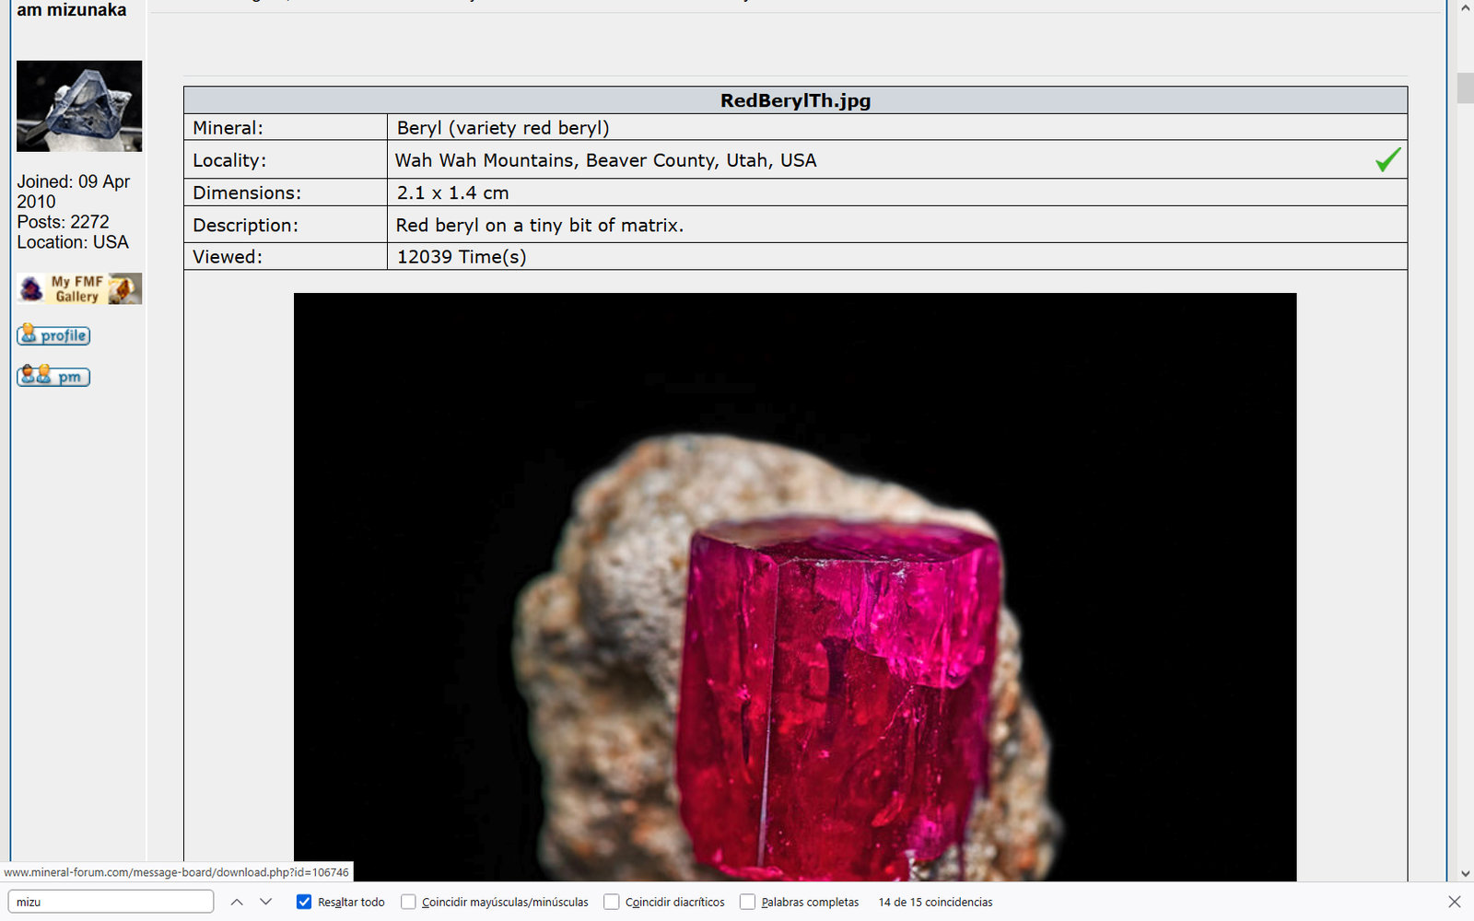Click the 14 de 15 coincidencias label
This screenshot has width=1474, height=921.
tap(935, 902)
